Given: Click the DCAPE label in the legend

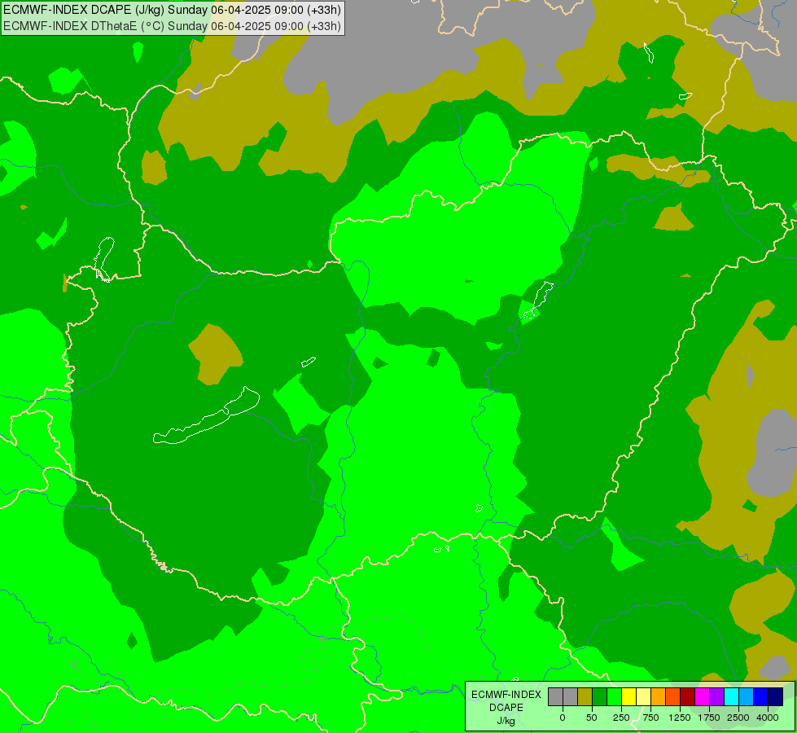Looking at the screenshot, I should [506, 708].
